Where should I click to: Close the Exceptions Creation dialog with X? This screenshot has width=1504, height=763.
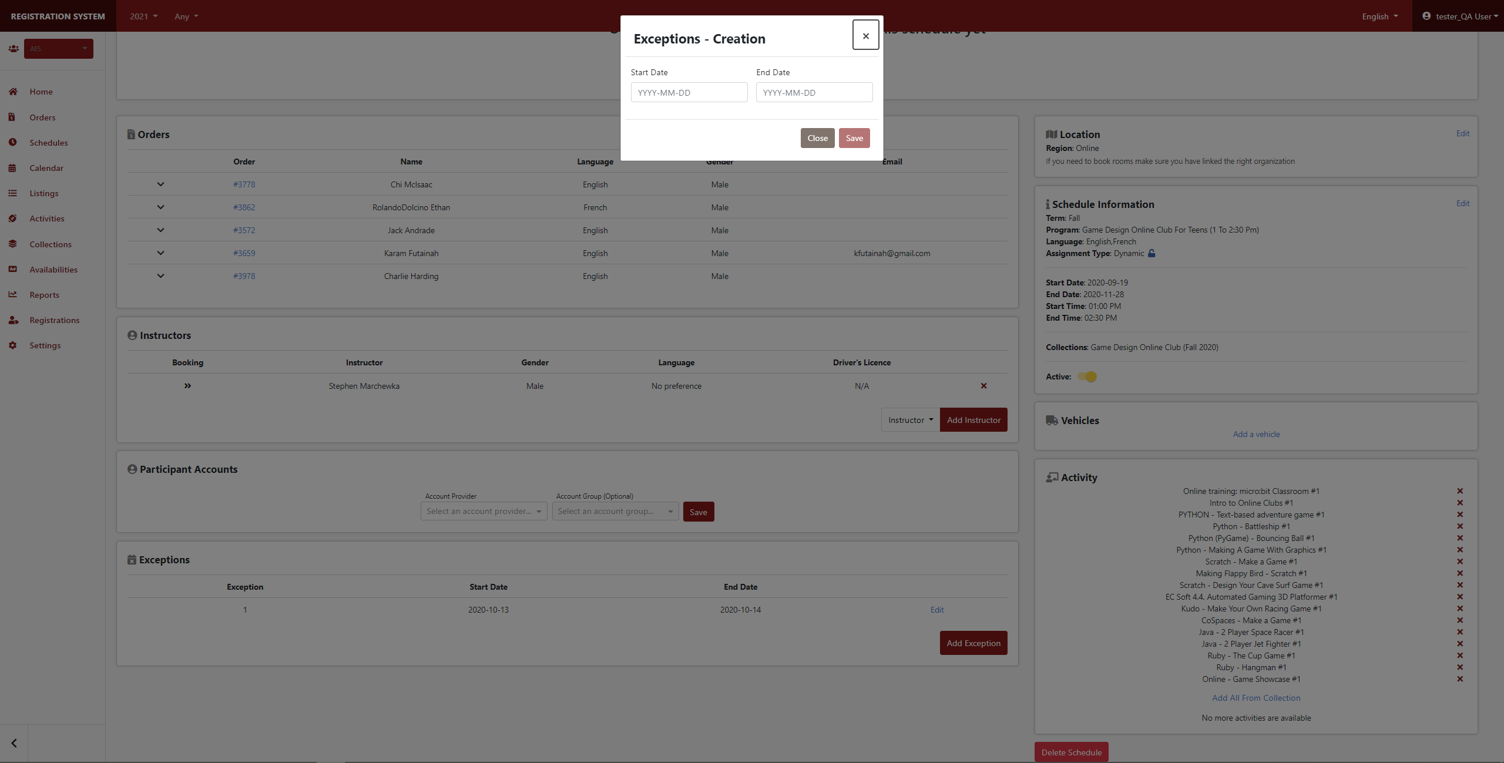(865, 35)
